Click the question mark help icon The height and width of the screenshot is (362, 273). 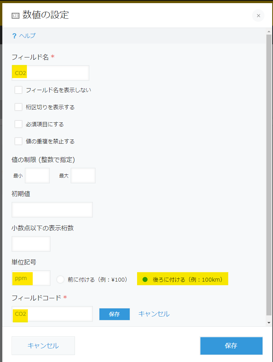(x=14, y=36)
